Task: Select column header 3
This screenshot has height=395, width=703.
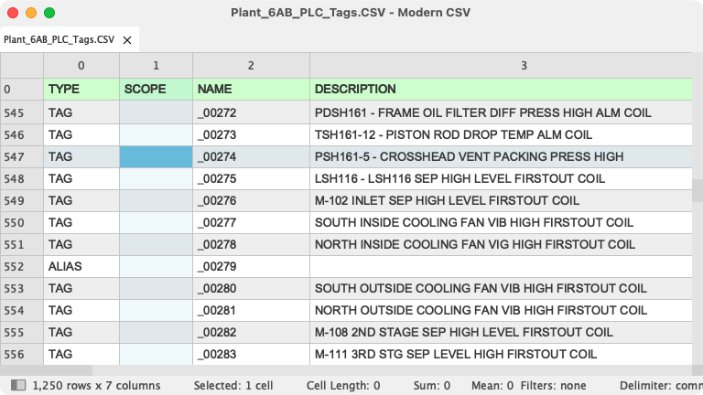Action: pos(501,66)
